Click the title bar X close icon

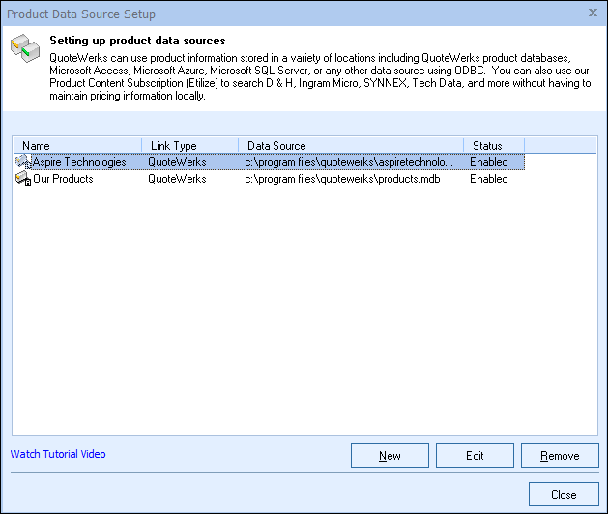coord(592,14)
